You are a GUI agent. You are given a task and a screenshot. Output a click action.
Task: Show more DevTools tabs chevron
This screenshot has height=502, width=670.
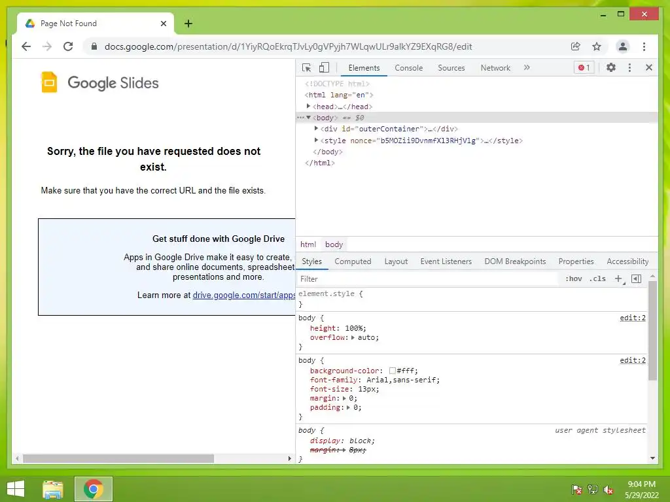(x=527, y=67)
